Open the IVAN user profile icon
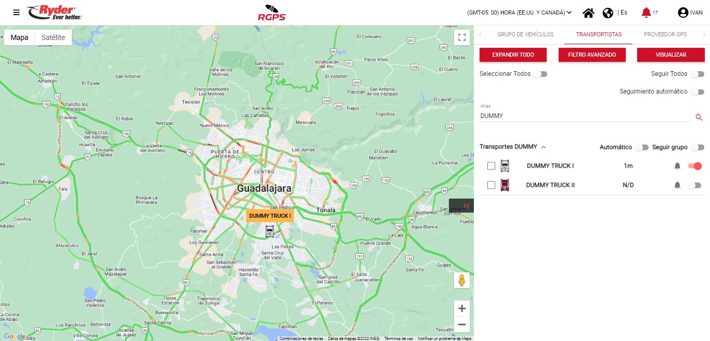This screenshot has height=341, width=710. click(x=683, y=12)
